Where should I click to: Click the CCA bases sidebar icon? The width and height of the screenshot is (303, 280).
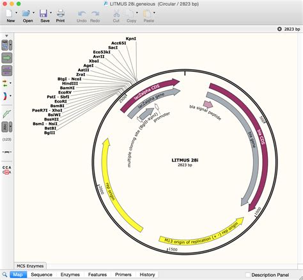click(x=7, y=170)
